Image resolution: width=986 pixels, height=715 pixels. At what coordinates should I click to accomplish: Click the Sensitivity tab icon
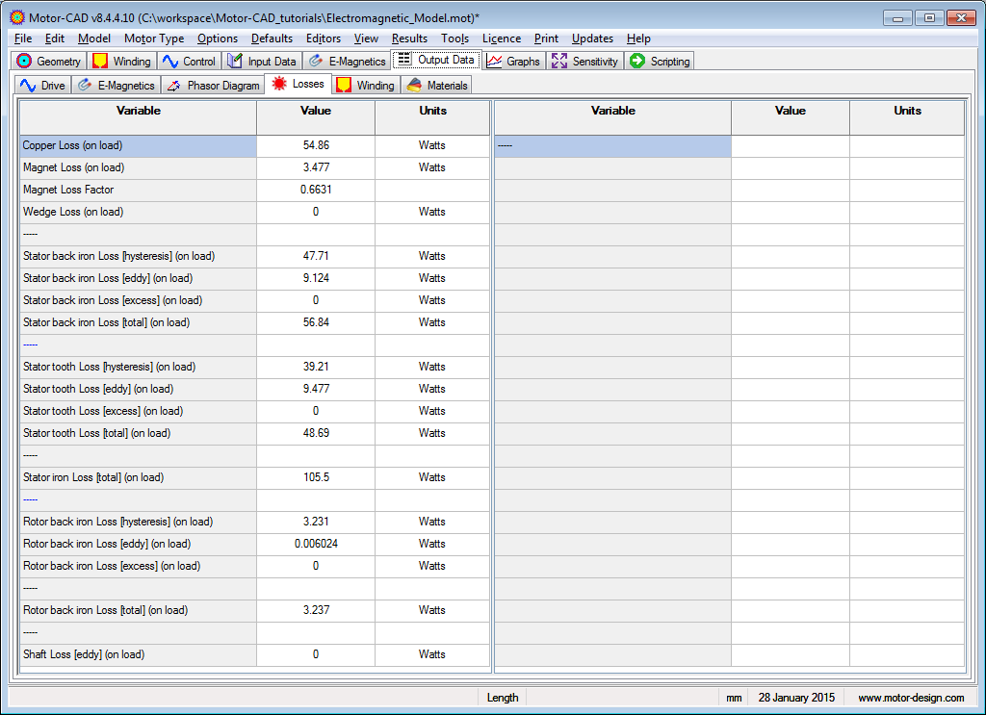pyautogui.click(x=559, y=61)
